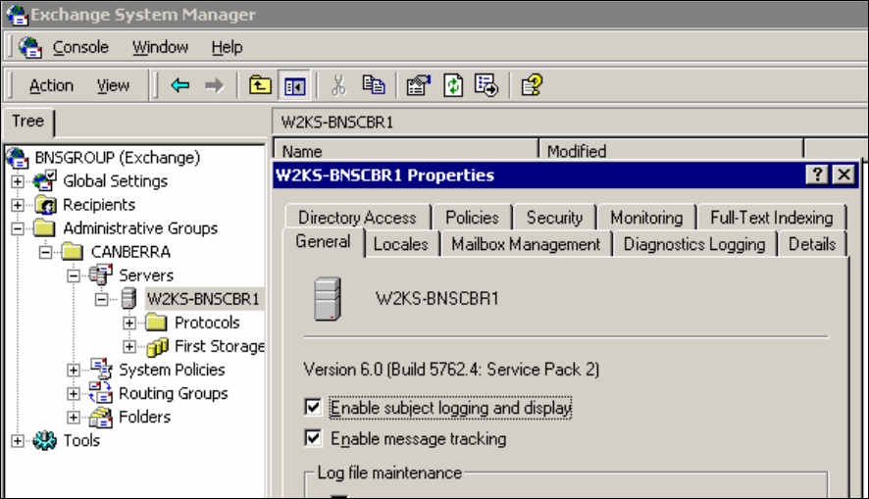
Task: Click the Recipients folder icon
Action: click(x=46, y=205)
